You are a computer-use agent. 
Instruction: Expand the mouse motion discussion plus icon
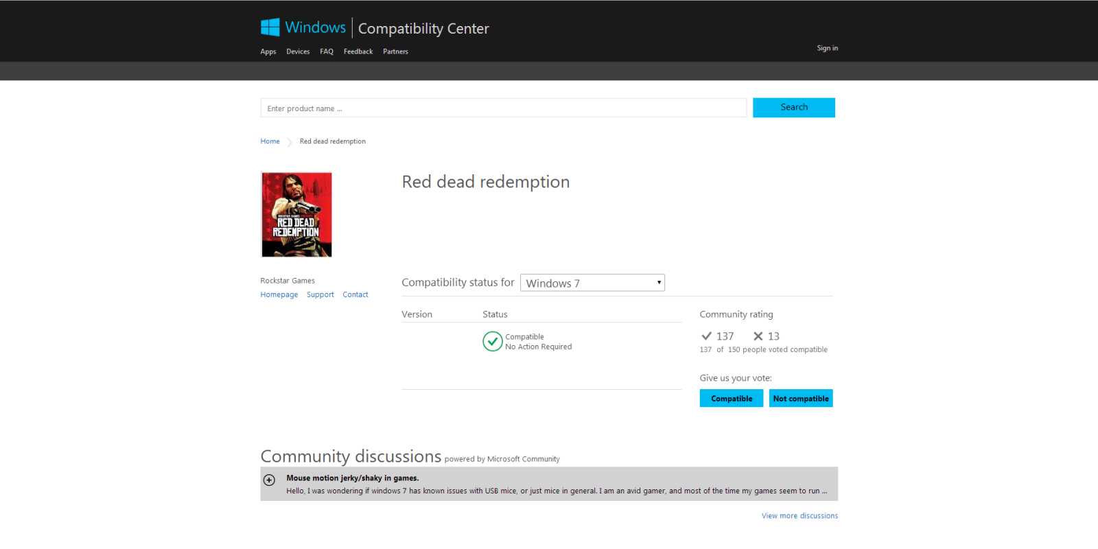pos(270,480)
